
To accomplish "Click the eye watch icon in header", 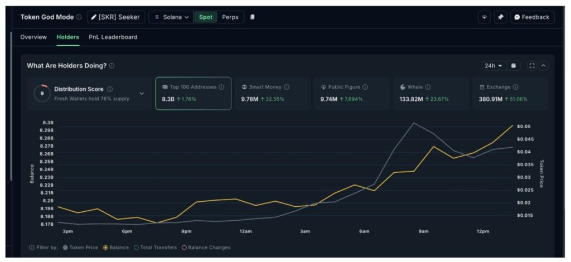I will click(484, 17).
